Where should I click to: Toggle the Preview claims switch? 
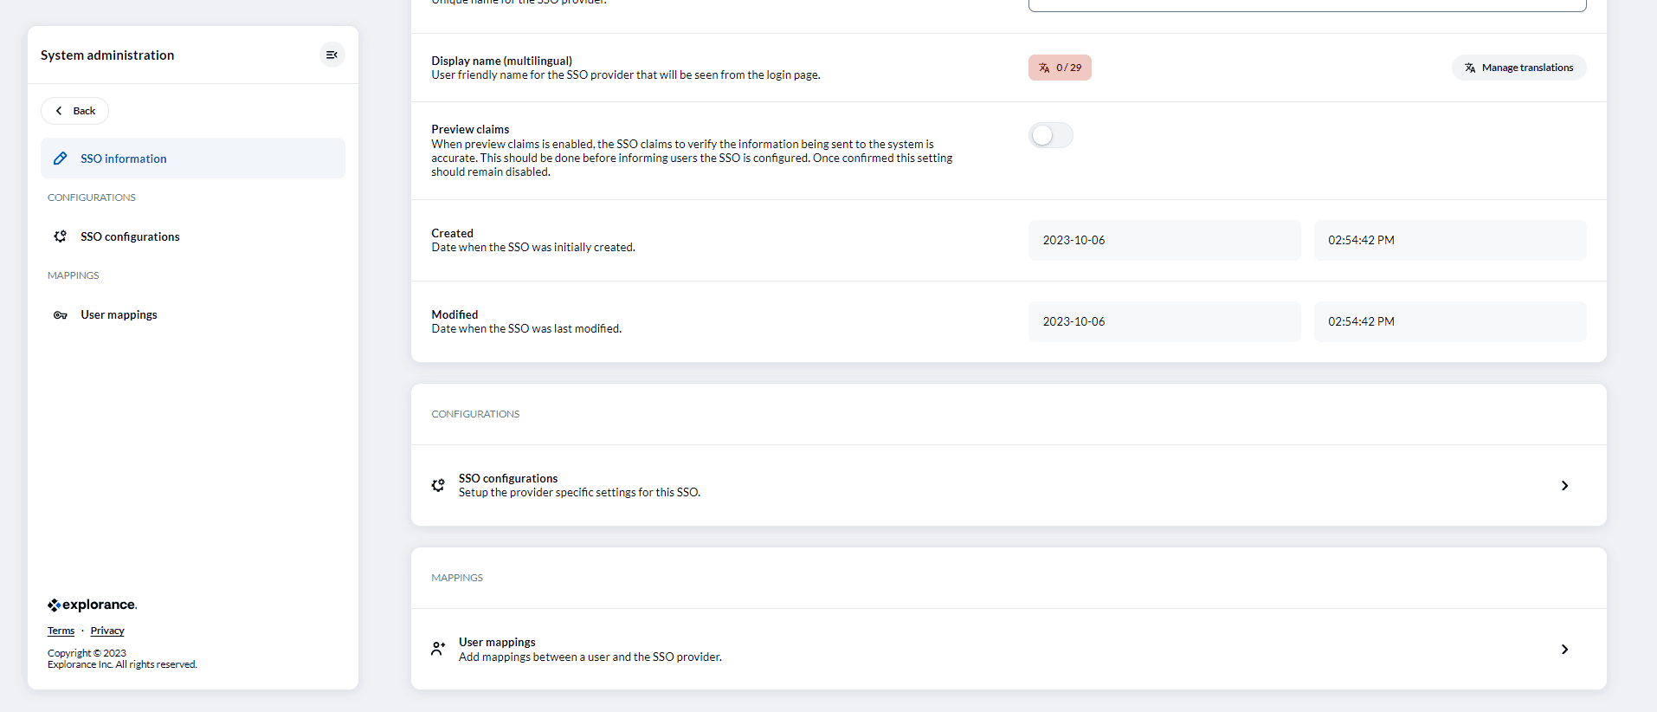point(1051,135)
